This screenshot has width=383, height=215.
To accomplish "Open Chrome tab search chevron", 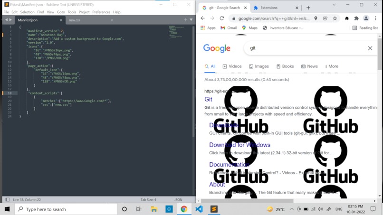I will 334,5.
